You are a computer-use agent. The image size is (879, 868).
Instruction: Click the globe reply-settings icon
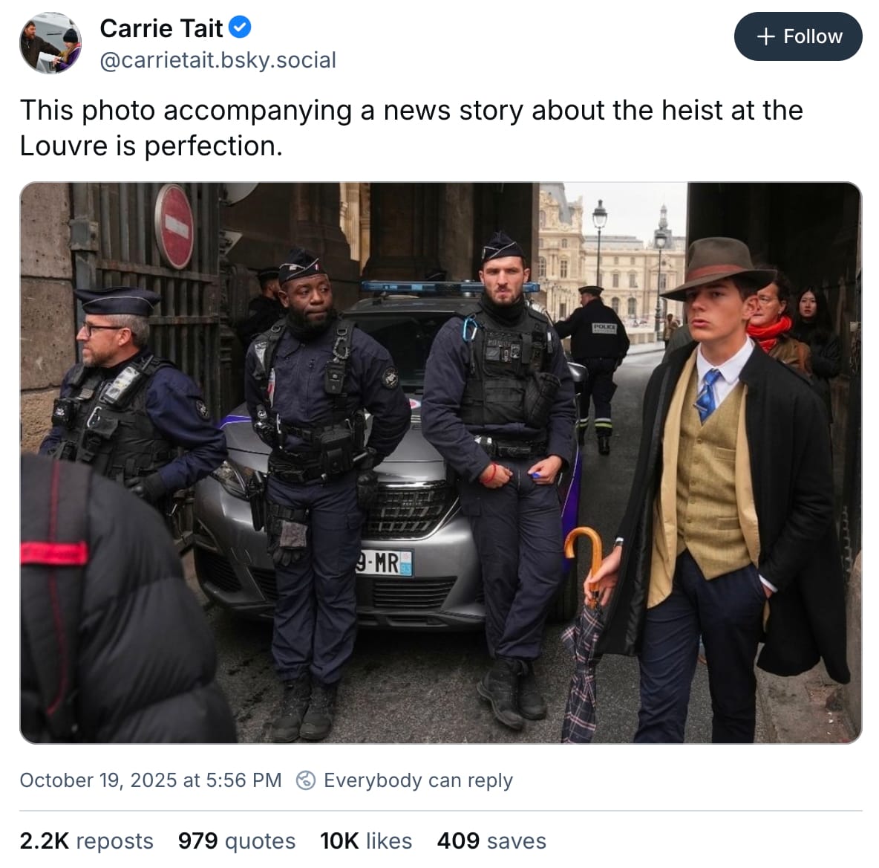[306, 780]
